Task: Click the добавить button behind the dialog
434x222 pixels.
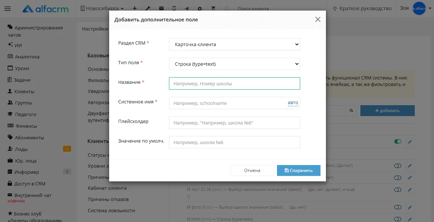Action: (x=388, y=110)
